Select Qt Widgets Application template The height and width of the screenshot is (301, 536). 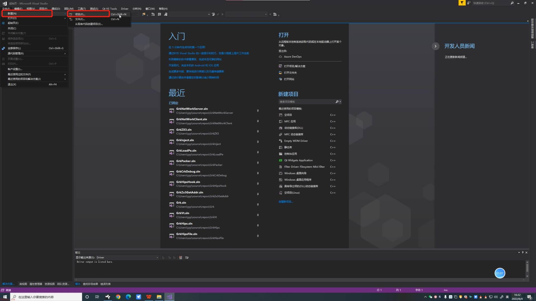pos(298,160)
